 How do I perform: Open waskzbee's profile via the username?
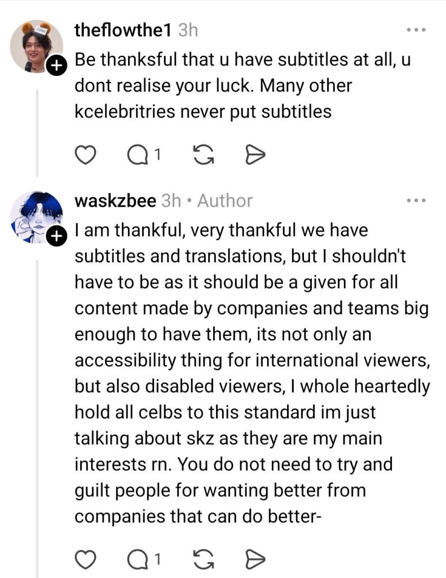coord(115,200)
